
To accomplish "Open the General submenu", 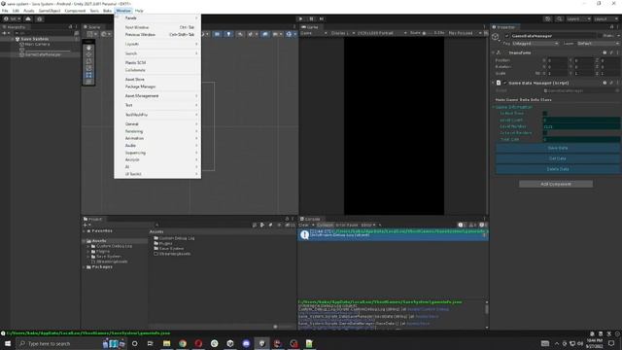I will (x=157, y=124).
